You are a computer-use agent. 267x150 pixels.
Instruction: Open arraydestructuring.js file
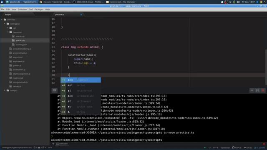(22, 49)
